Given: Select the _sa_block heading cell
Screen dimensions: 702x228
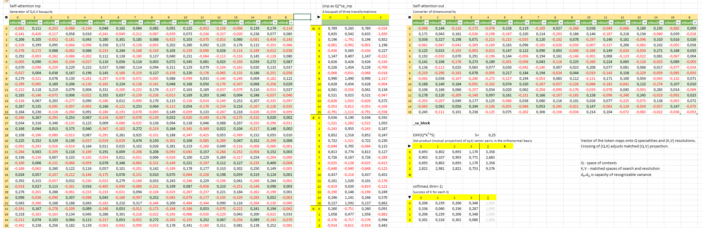Looking at the screenshot, I should (x=421, y=123).
